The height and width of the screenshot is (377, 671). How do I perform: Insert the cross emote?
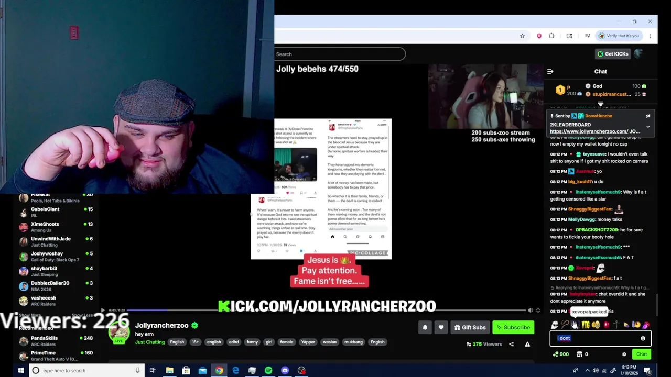click(616, 325)
